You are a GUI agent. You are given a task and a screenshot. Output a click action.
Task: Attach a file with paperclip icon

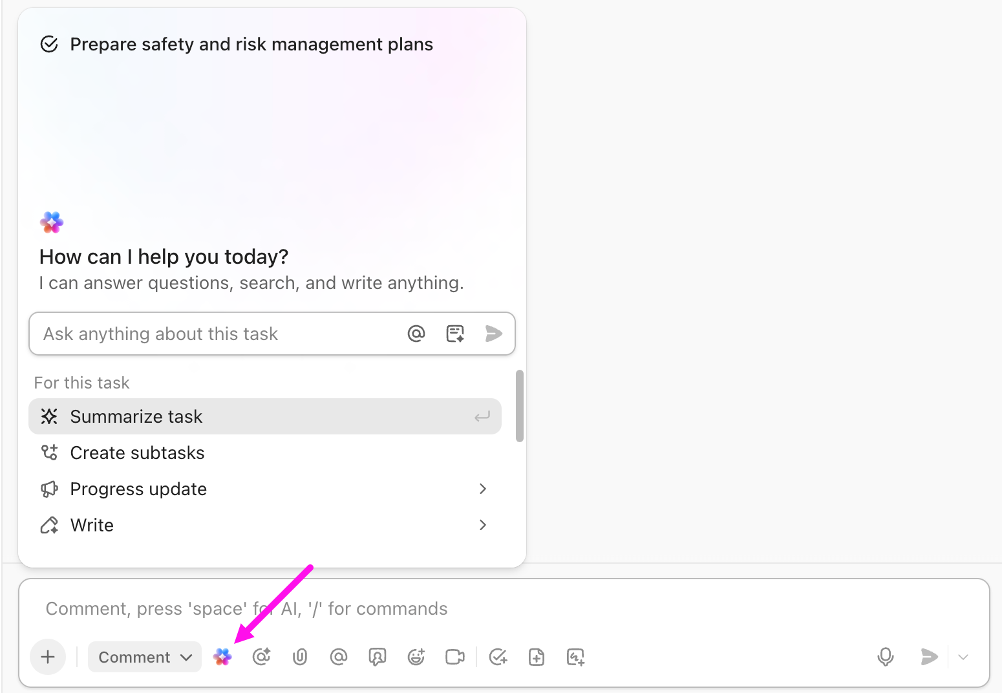(x=300, y=657)
